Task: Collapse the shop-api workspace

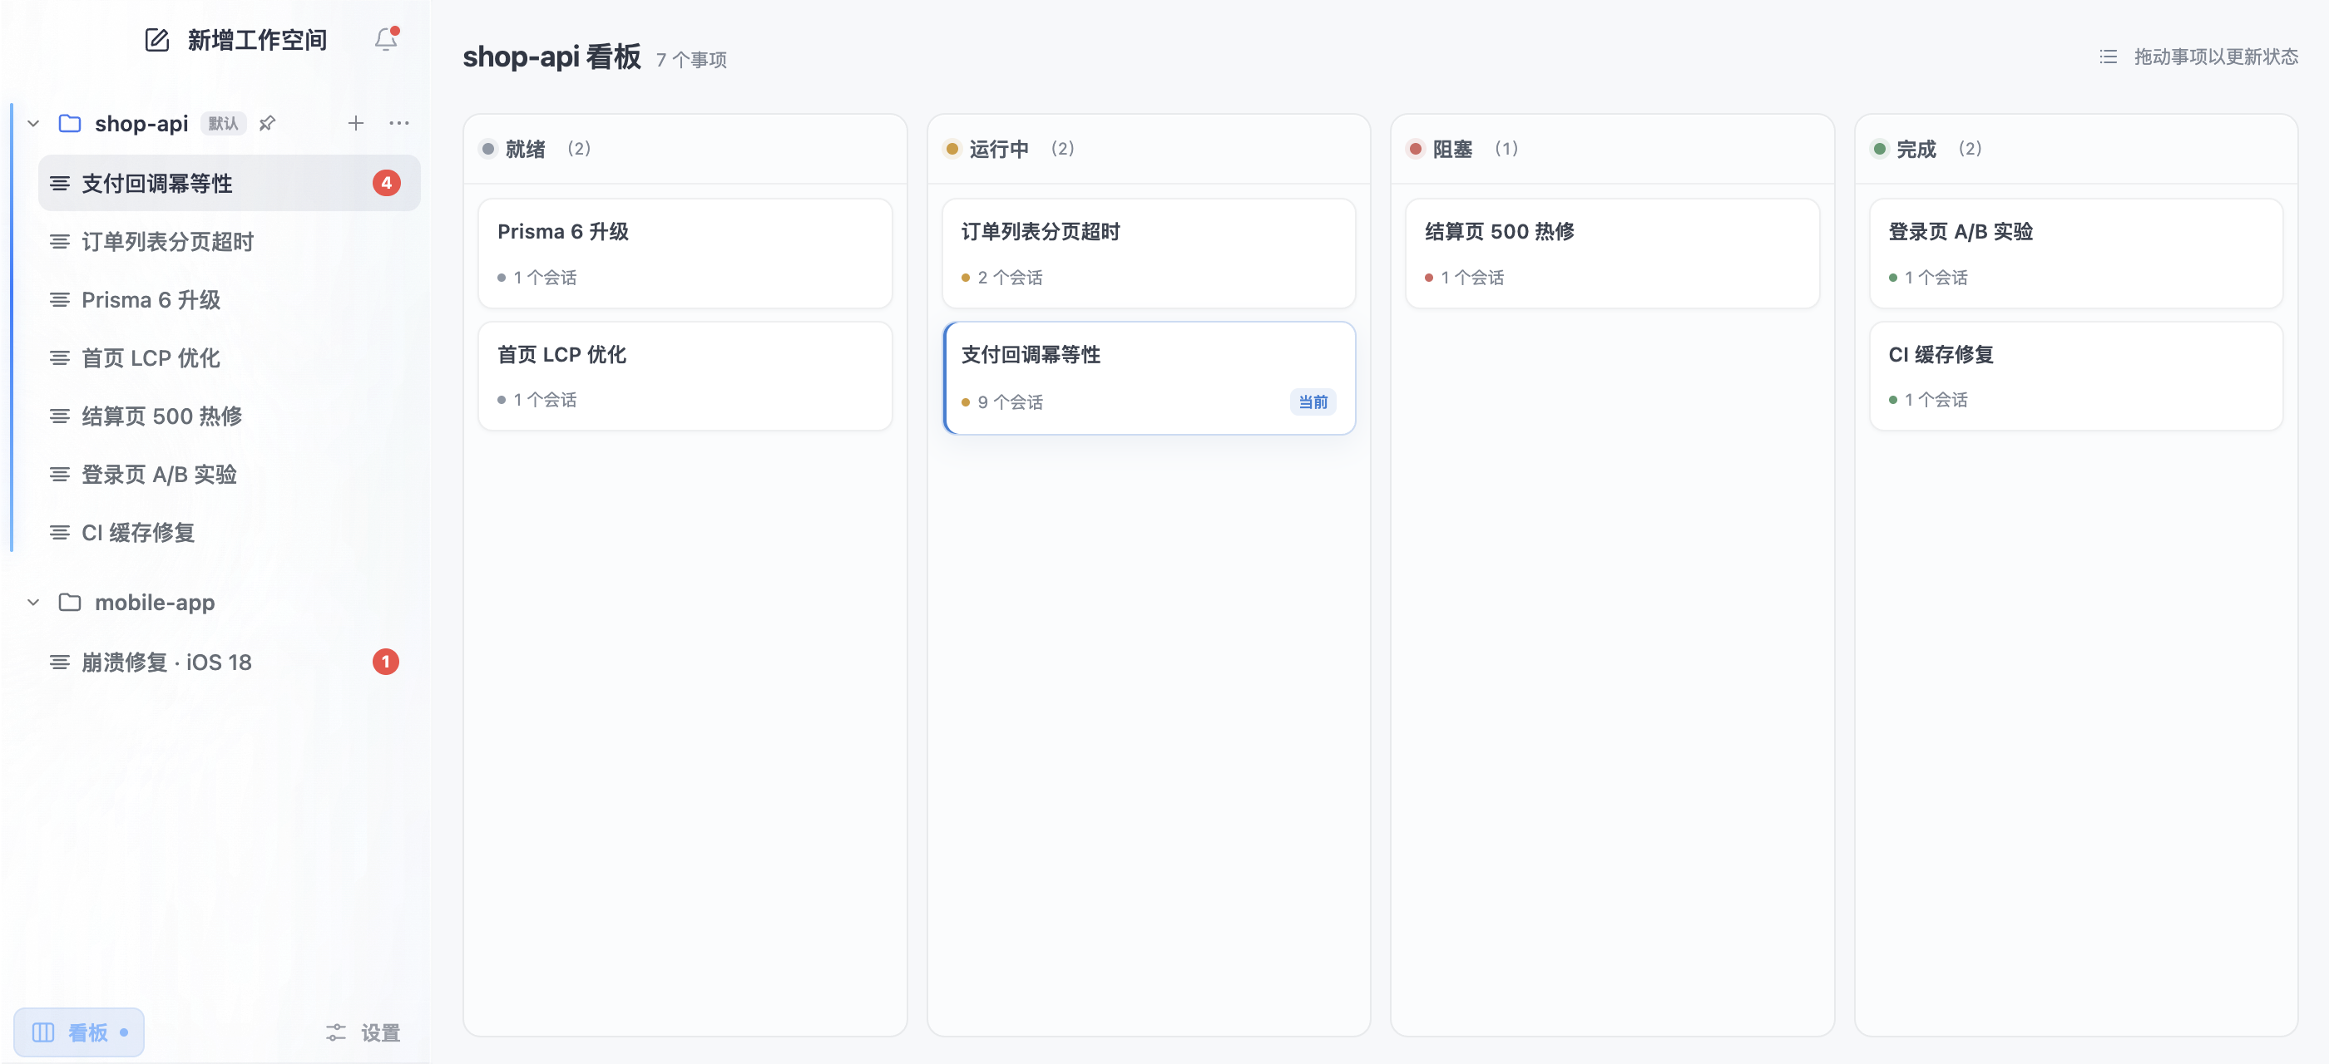Action: 33,124
